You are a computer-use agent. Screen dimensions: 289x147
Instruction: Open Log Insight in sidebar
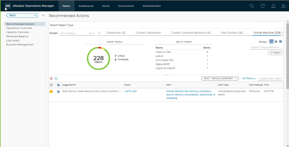point(13,40)
